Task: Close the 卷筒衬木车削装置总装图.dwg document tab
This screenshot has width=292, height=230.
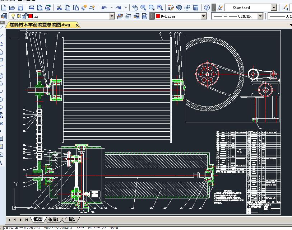Action: (x=77, y=25)
